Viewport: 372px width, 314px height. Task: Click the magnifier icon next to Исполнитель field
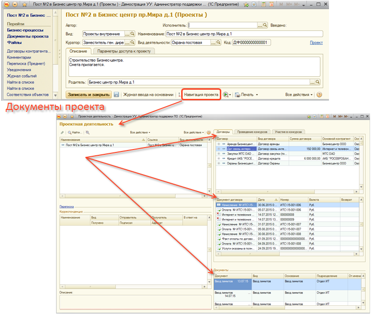[x=265, y=26]
